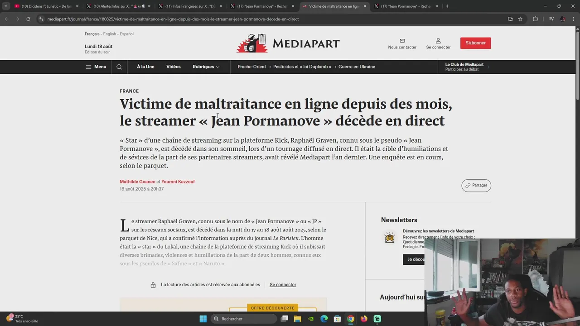Click the address bar URL

tap(173, 19)
